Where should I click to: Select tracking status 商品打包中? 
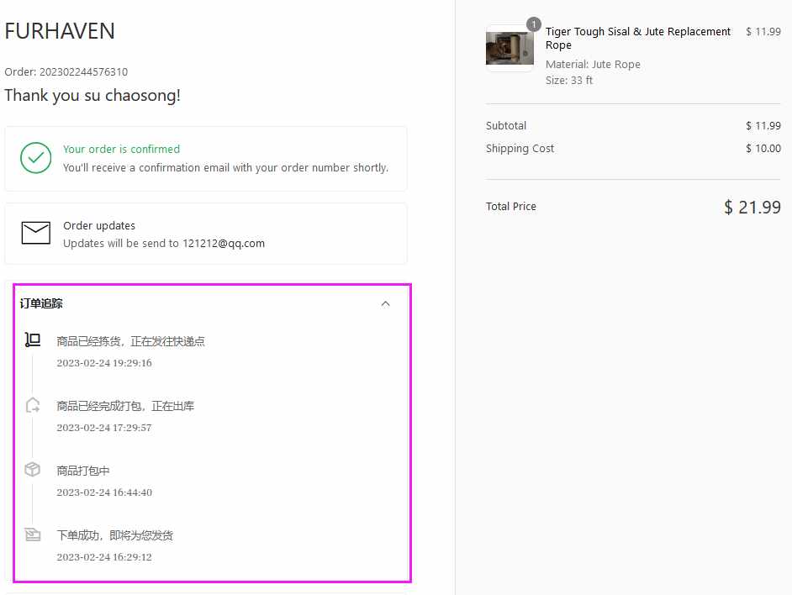[83, 471]
